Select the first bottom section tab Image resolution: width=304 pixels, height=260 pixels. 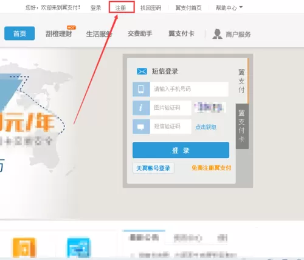pos(143,238)
